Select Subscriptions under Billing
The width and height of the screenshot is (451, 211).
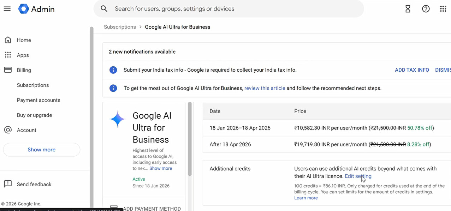tap(33, 85)
